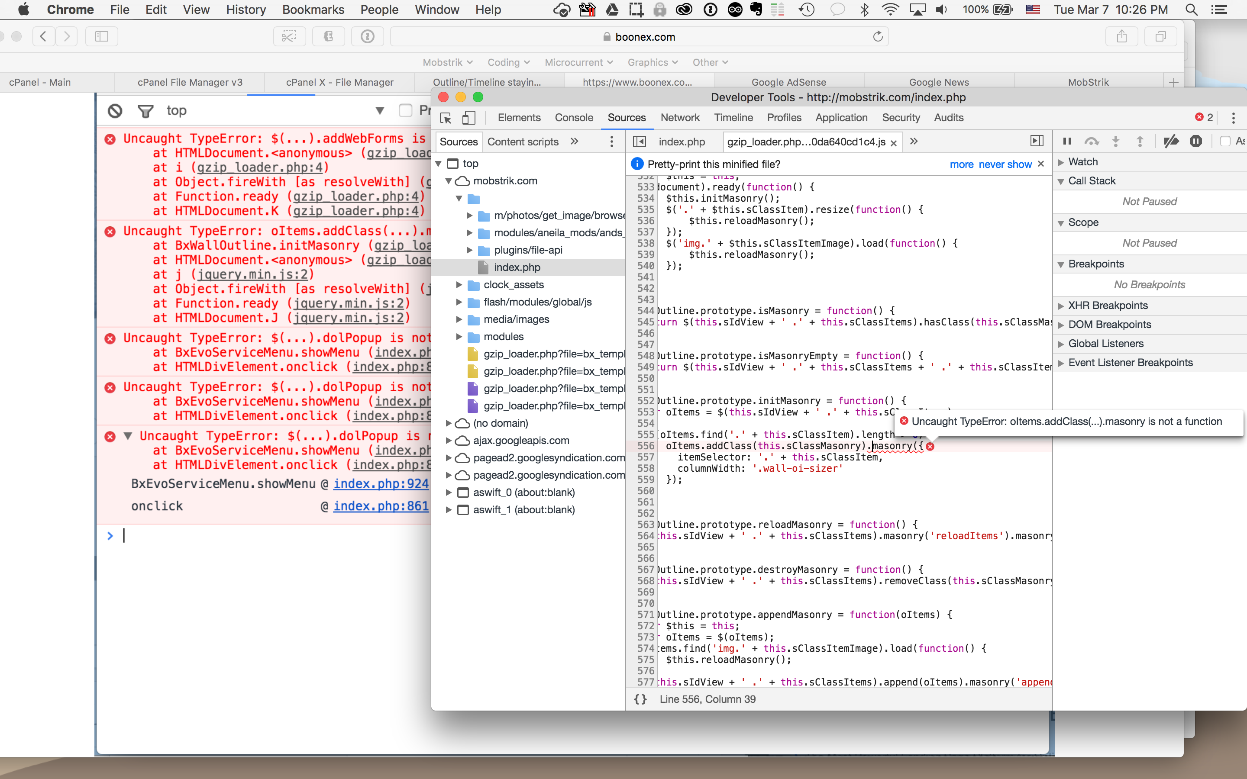Click the deactivate breakpoints icon
This screenshot has width=1247, height=779.
(1171, 141)
